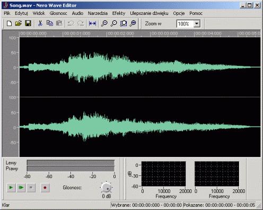Open the Pomoc menu
This screenshot has width=263, height=210.
coord(196,13)
